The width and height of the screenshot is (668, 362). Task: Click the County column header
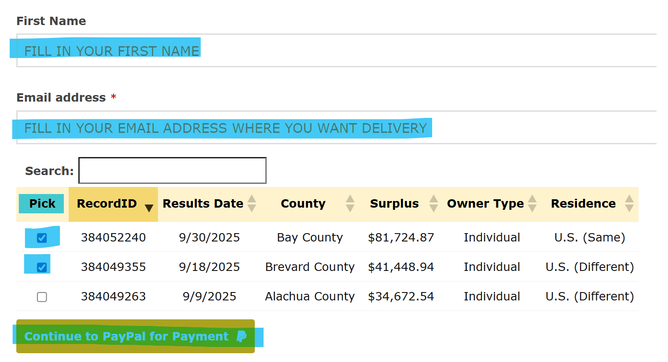[303, 204]
